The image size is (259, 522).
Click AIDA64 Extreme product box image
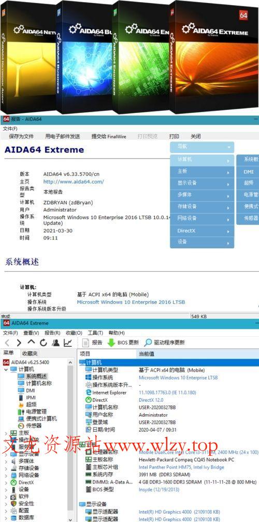[x=213, y=57]
